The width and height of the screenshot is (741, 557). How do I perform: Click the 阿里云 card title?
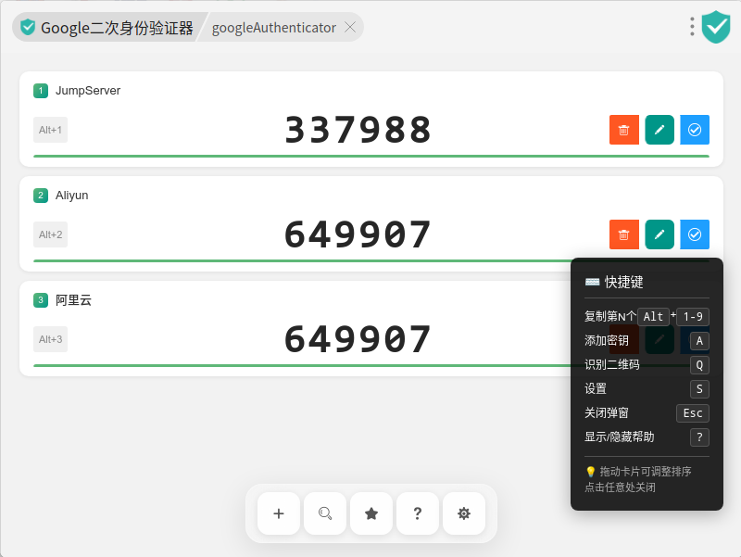tap(74, 299)
